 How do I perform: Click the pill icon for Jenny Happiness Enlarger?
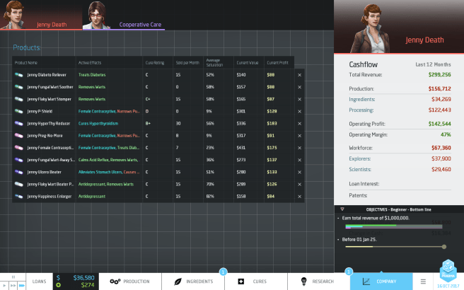[x=19, y=196]
